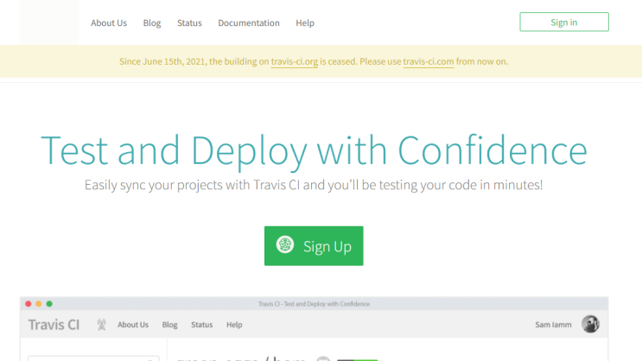Open the About Us page in top navigation
This screenshot has width=642, height=361.
click(109, 23)
